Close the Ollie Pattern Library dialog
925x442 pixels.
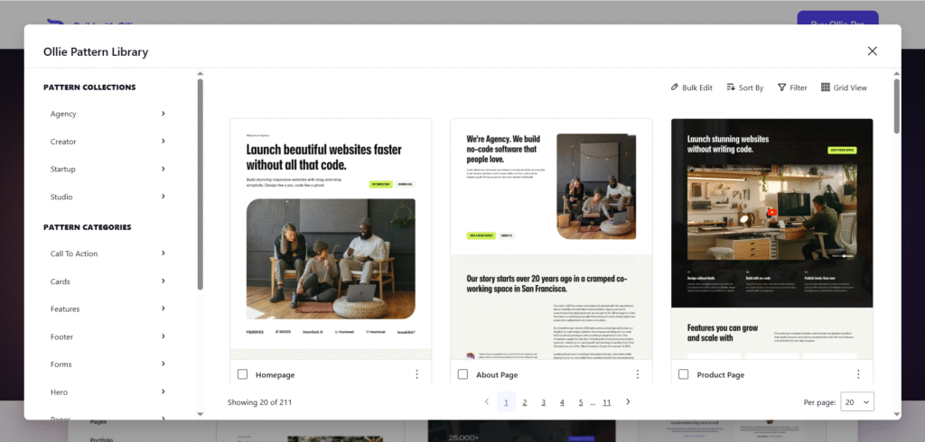872,51
